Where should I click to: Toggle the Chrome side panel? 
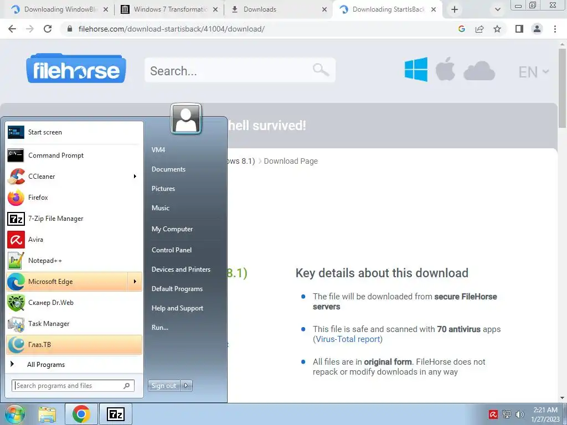tap(519, 29)
